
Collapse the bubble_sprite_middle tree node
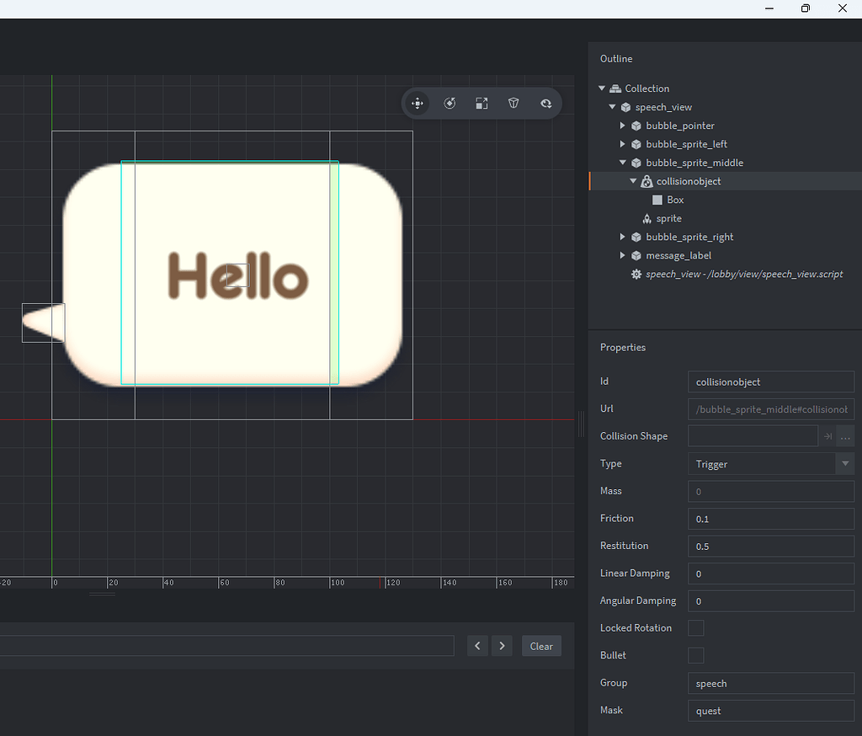click(623, 163)
